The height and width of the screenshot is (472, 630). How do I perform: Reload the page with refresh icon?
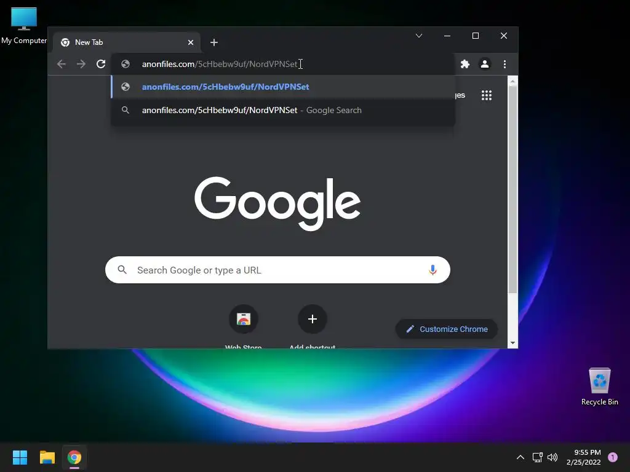coord(101,64)
